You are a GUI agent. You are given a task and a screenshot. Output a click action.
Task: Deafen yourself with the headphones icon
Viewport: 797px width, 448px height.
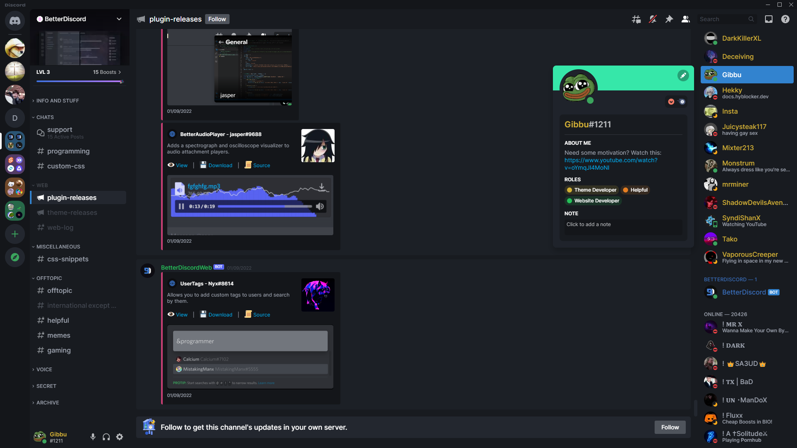(x=106, y=437)
